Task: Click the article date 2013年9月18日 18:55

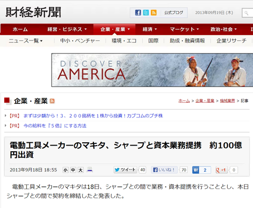Action: coord(33,170)
